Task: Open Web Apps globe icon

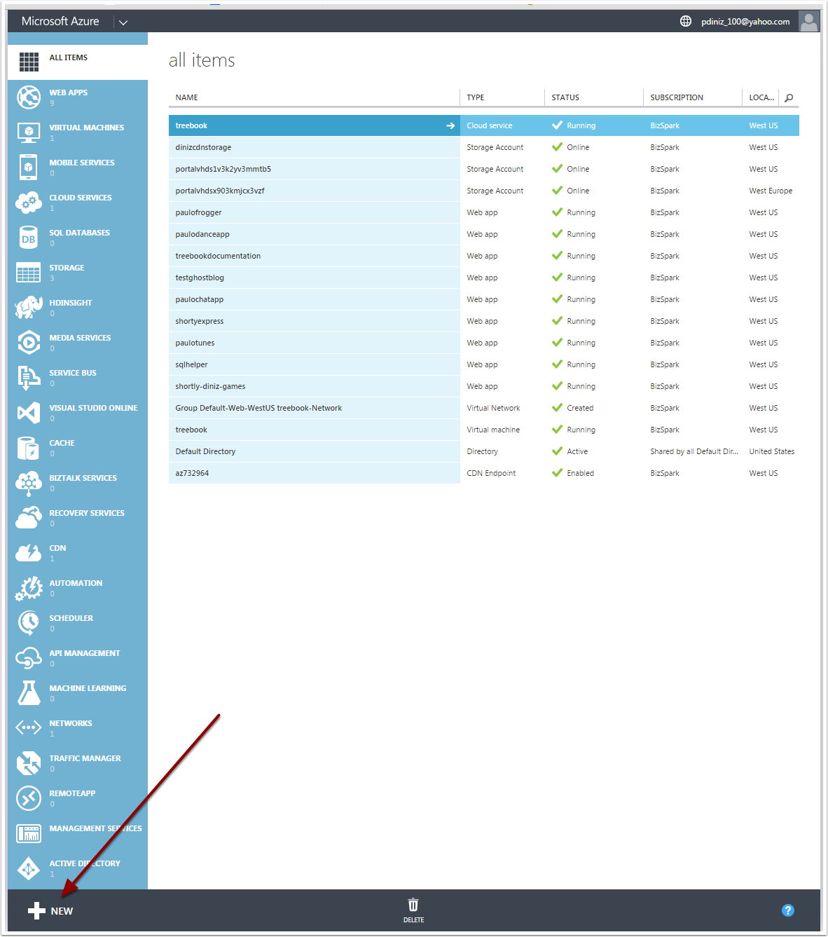Action: pyautogui.click(x=29, y=97)
